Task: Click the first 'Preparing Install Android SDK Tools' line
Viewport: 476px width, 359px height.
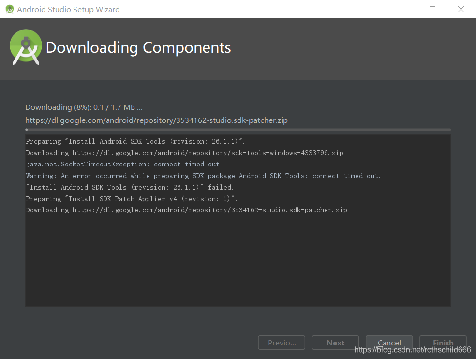Action: tap(135, 141)
